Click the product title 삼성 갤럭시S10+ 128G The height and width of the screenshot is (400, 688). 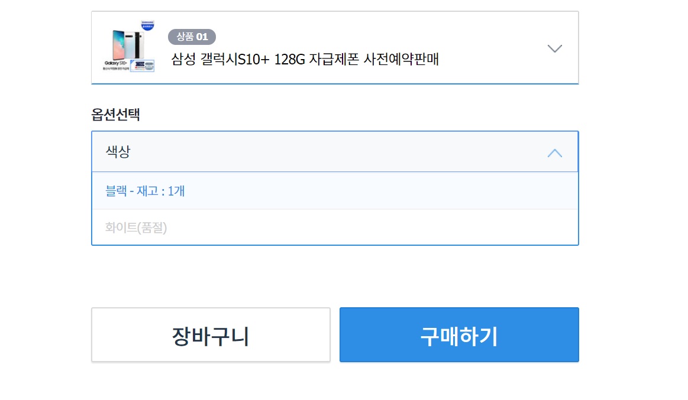click(x=305, y=60)
